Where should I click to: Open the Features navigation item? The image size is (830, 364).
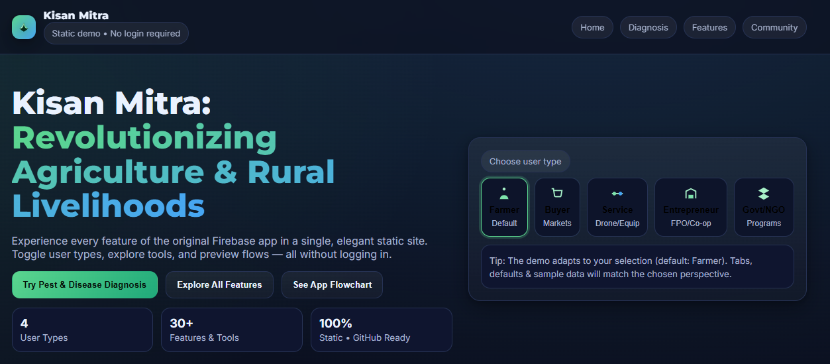709,28
